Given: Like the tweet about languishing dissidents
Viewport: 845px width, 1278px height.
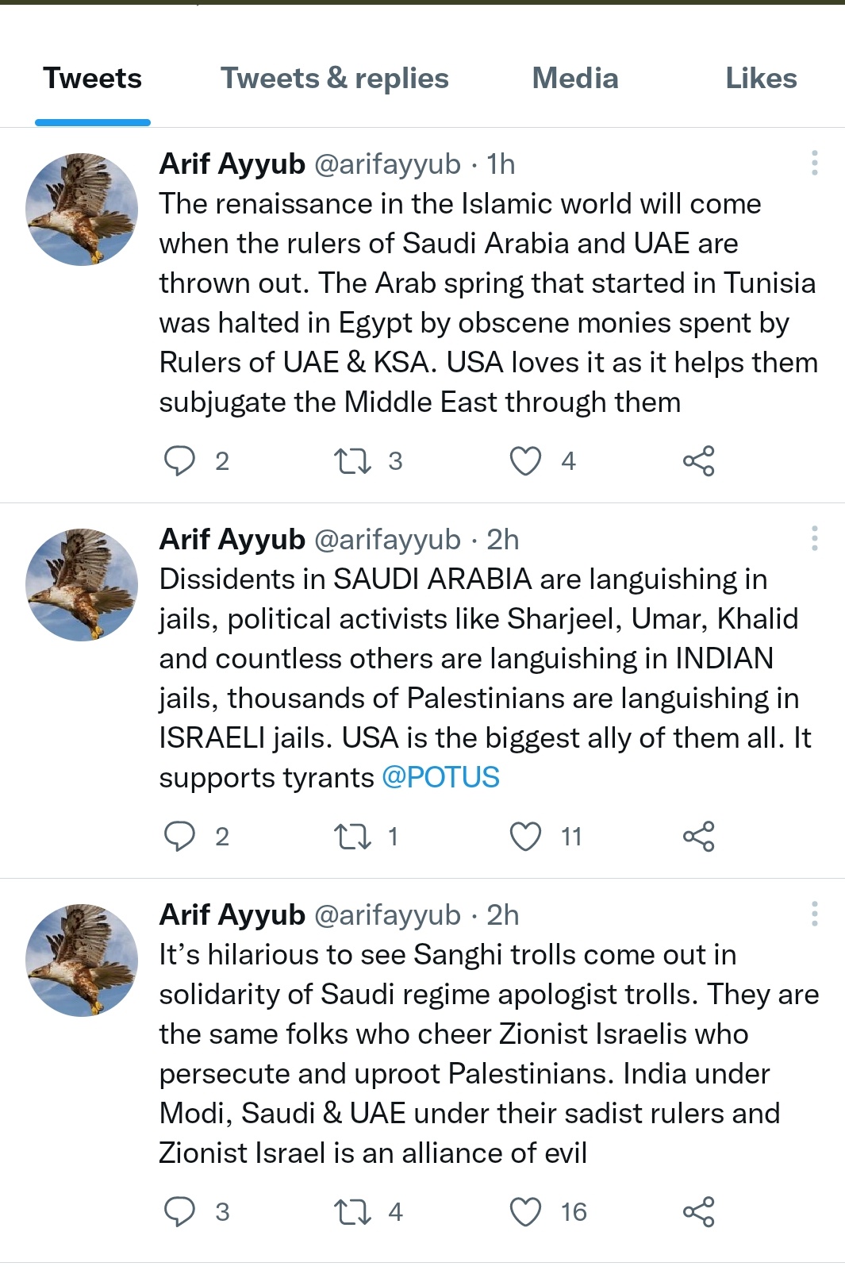Looking at the screenshot, I should 525,836.
